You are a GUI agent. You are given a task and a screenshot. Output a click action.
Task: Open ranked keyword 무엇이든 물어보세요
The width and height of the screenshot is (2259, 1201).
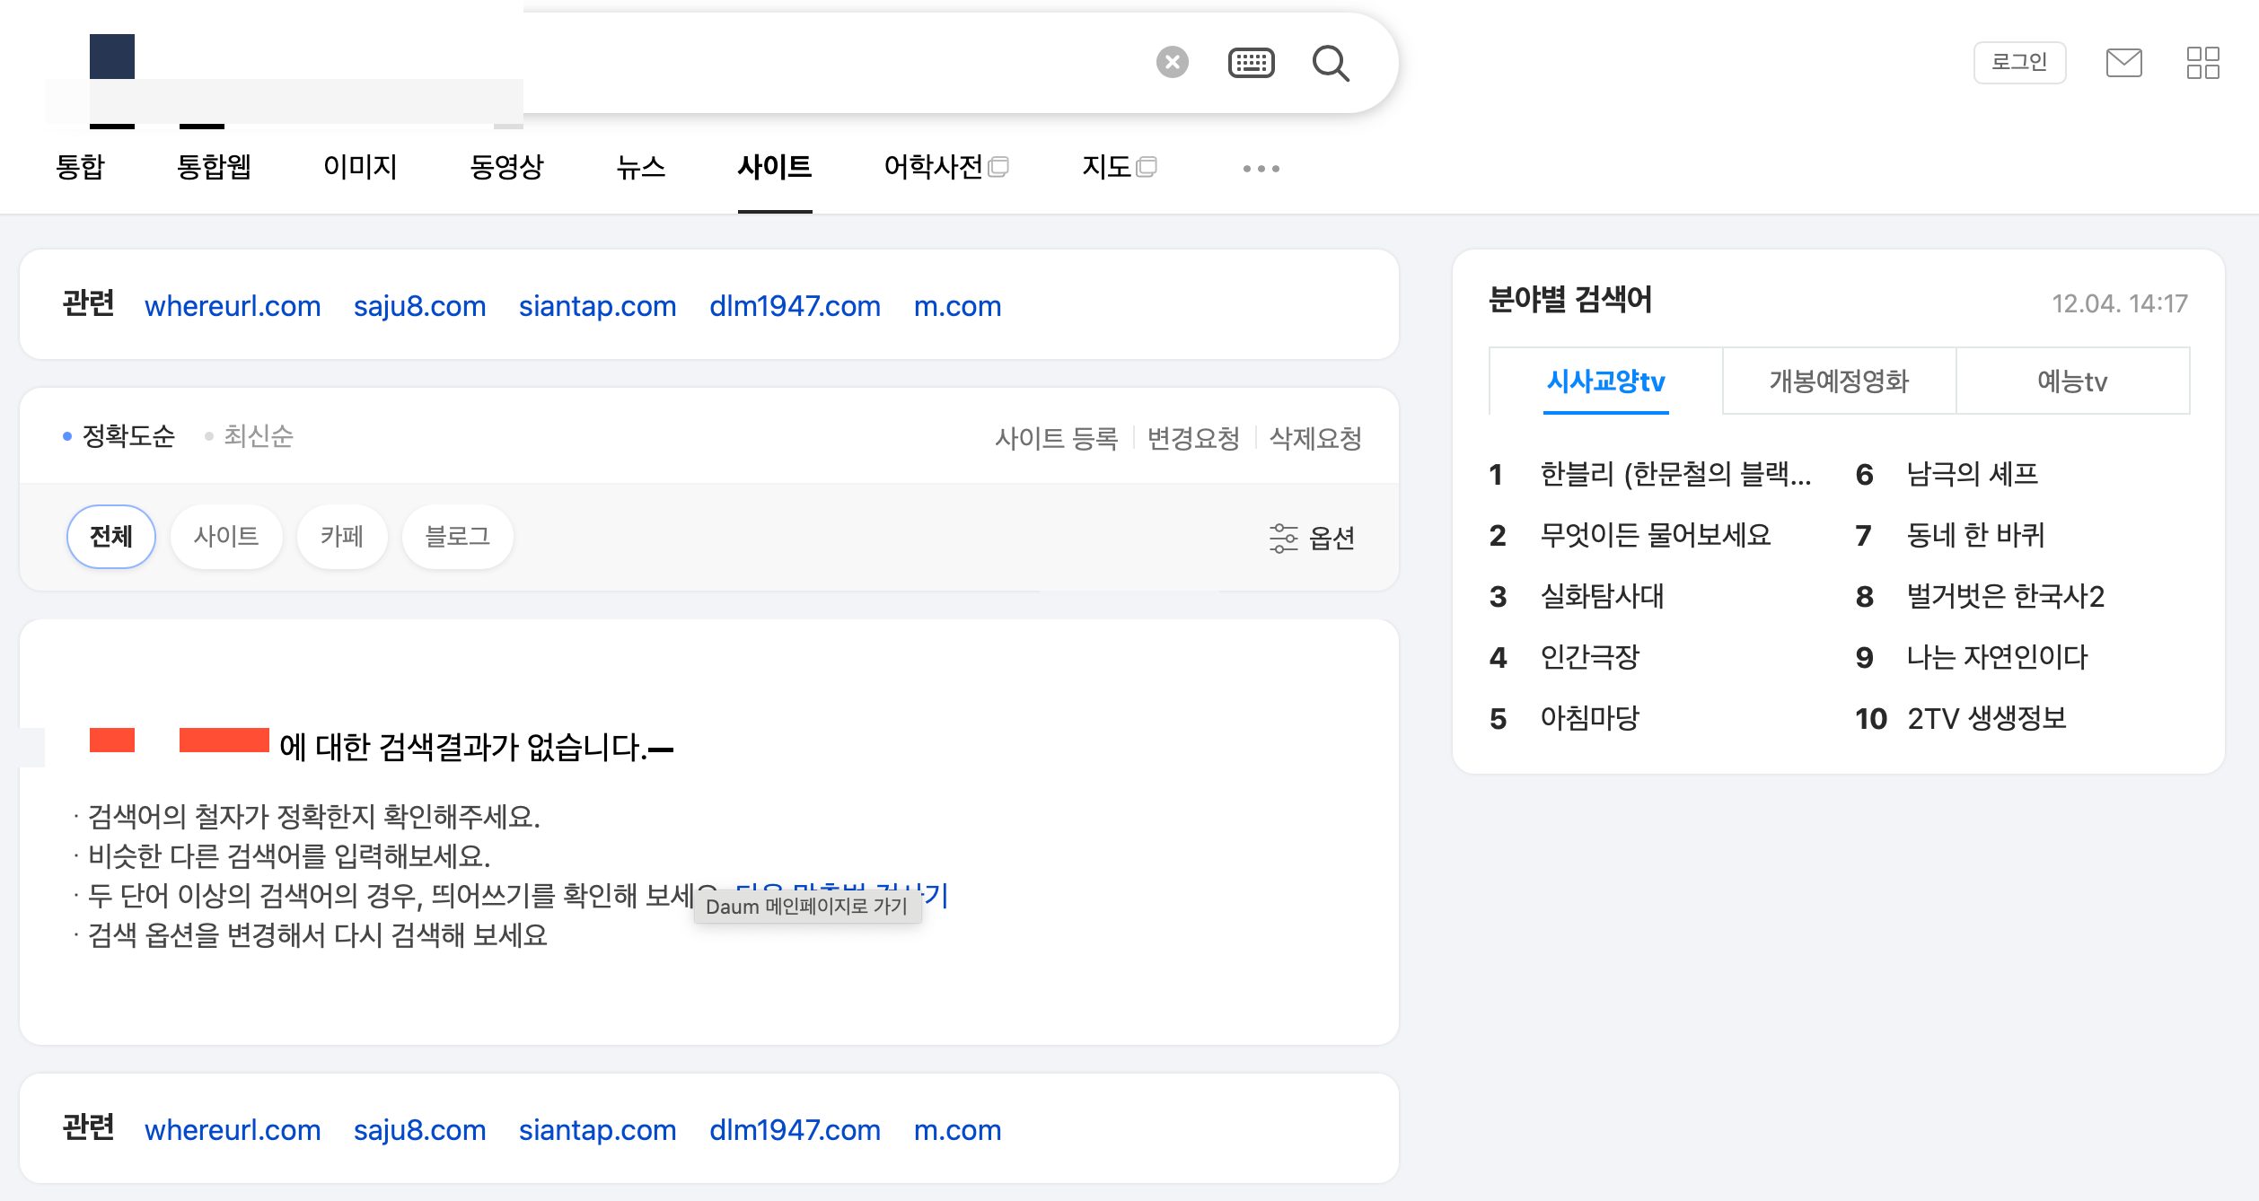click(1656, 535)
